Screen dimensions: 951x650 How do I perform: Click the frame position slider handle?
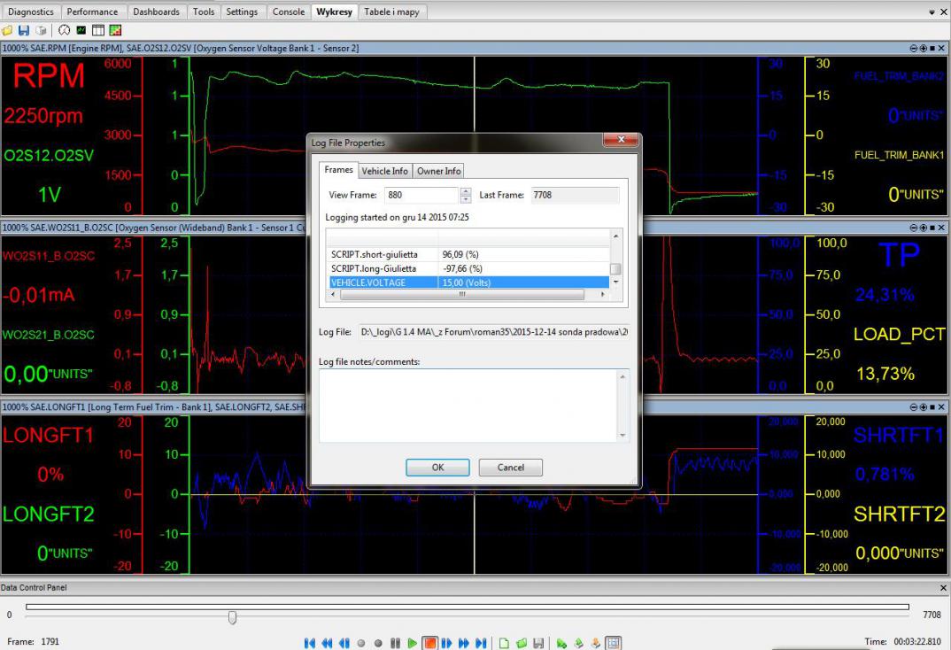tap(232, 616)
